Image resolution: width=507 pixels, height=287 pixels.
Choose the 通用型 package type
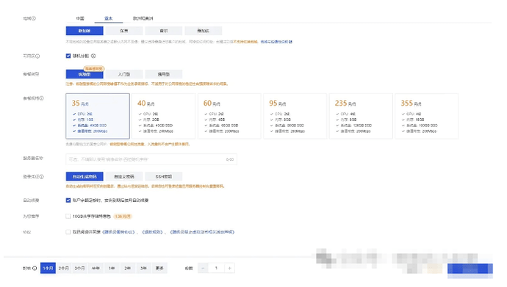[164, 74]
